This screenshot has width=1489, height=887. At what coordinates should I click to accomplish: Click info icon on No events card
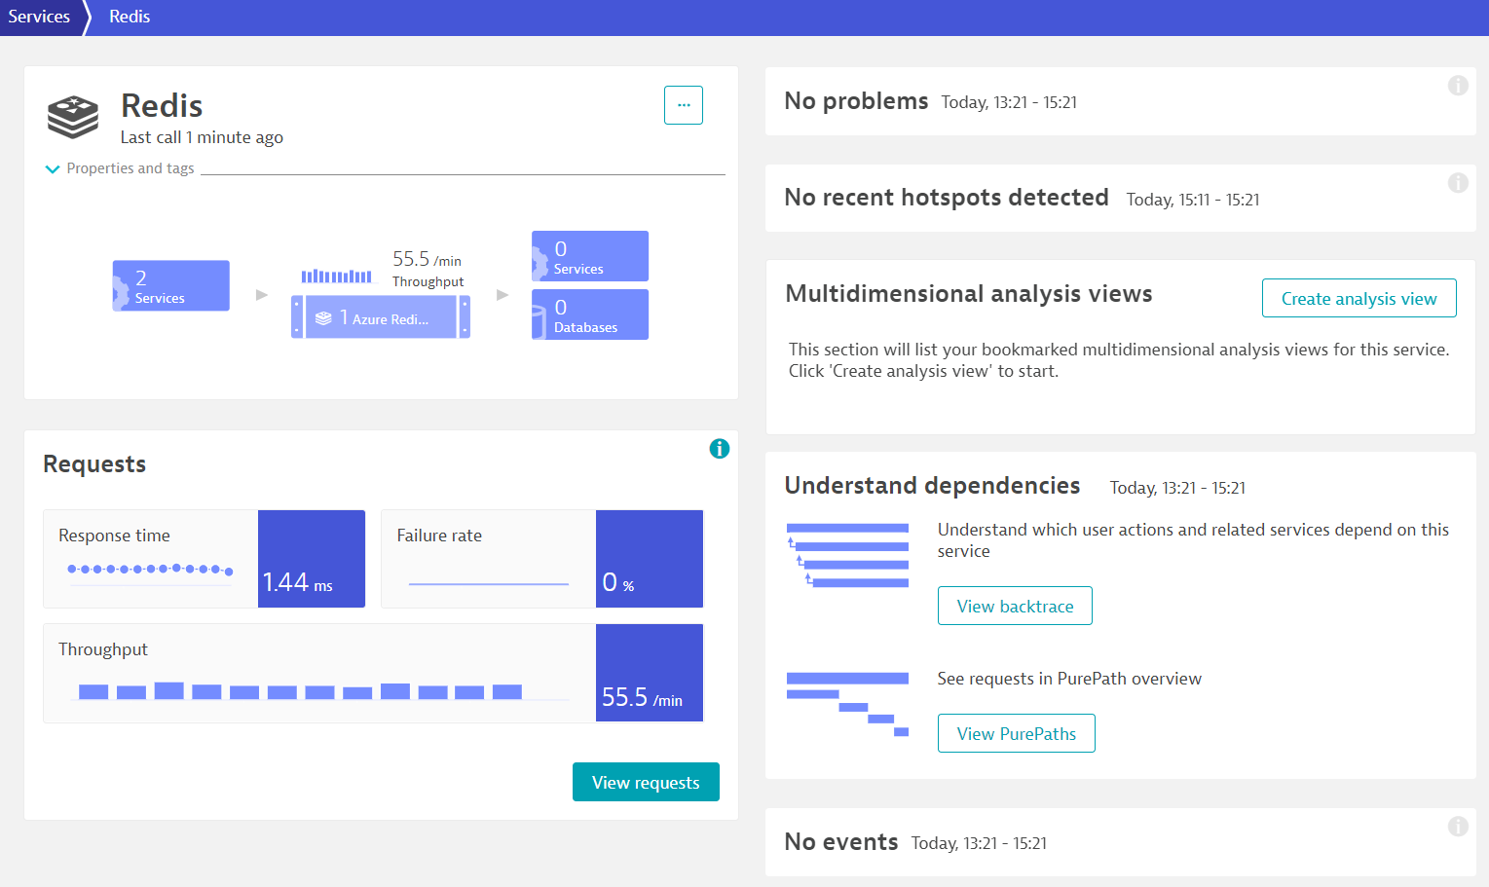tap(1458, 827)
